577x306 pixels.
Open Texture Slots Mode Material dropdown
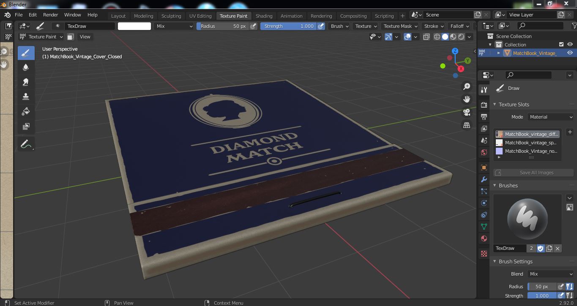point(551,117)
